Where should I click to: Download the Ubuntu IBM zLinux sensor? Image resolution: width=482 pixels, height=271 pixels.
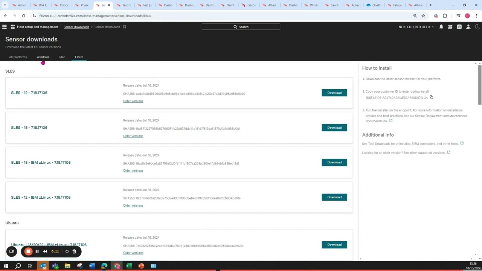334,245
